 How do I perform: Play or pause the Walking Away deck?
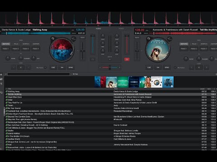point(62,67)
